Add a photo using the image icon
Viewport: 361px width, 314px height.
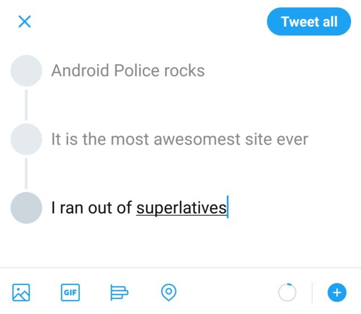pyautogui.click(x=21, y=292)
